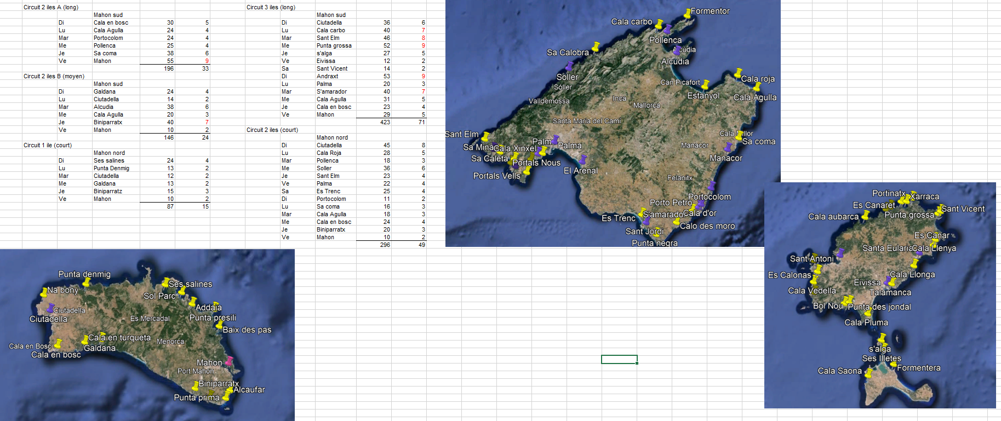Select the yellow Cala Saona pushpin
The height and width of the screenshot is (421, 1001).
[868, 373]
